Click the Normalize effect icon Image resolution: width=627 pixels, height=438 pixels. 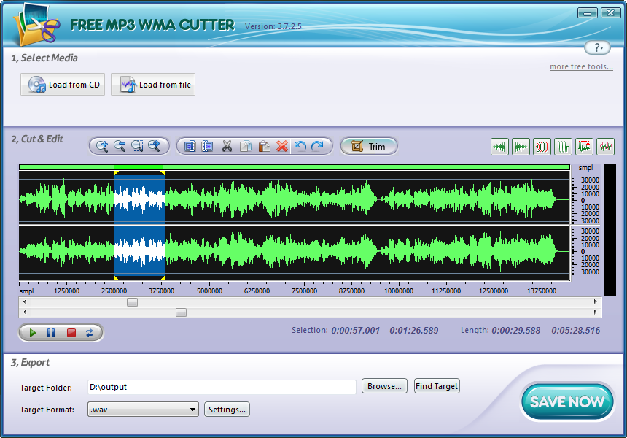[x=583, y=146]
